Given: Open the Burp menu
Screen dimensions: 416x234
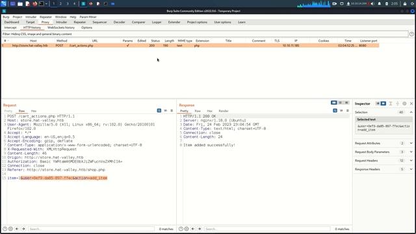Looking at the screenshot, I should [x=6, y=17].
